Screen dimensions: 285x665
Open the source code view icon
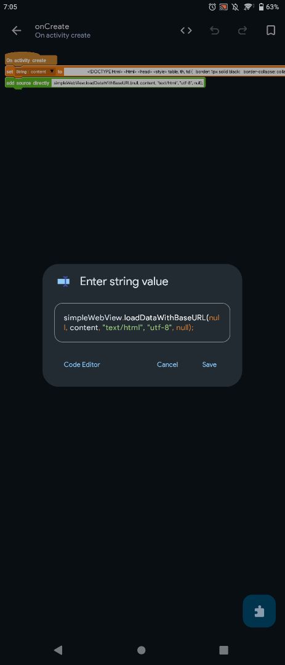pos(186,31)
